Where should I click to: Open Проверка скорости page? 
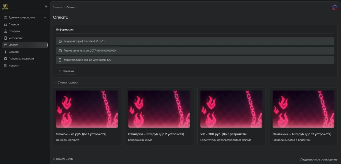[25, 59]
